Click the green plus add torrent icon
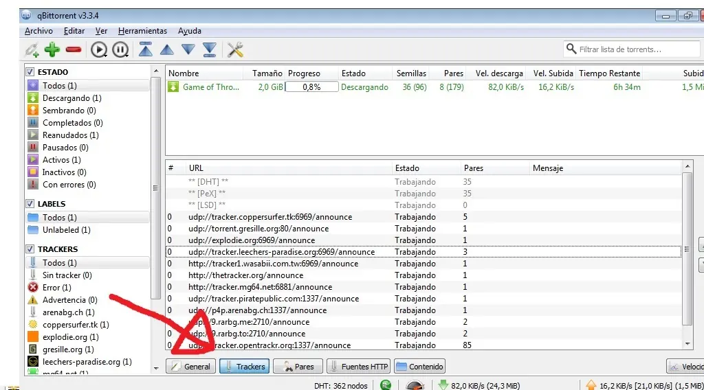 (52, 49)
